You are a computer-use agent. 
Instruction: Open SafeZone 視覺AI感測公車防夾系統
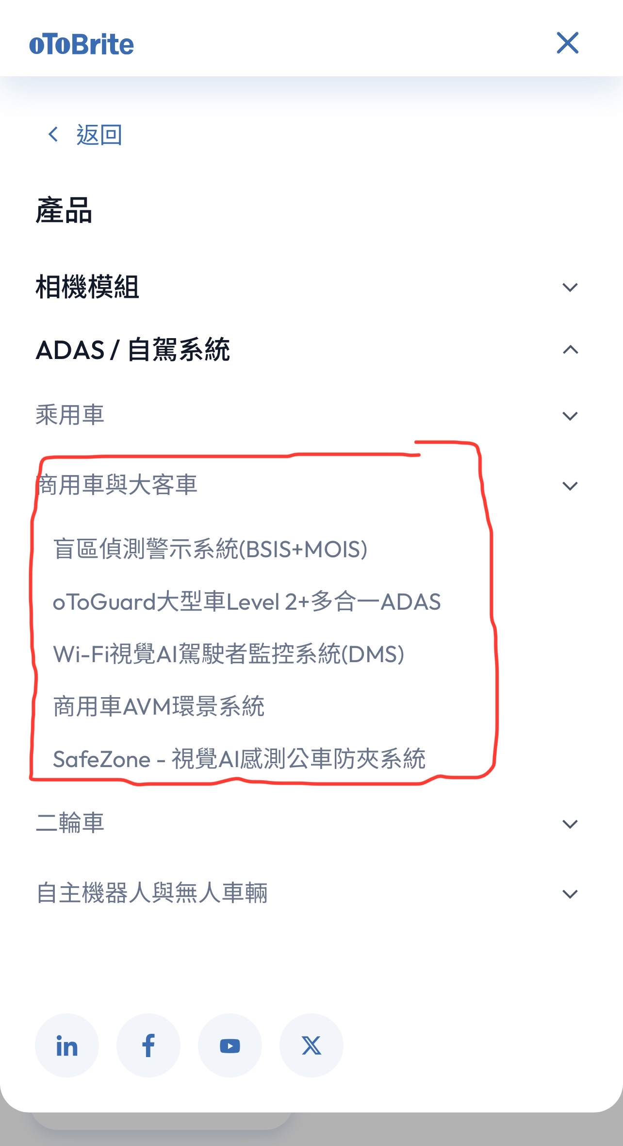[x=239, y=759]
